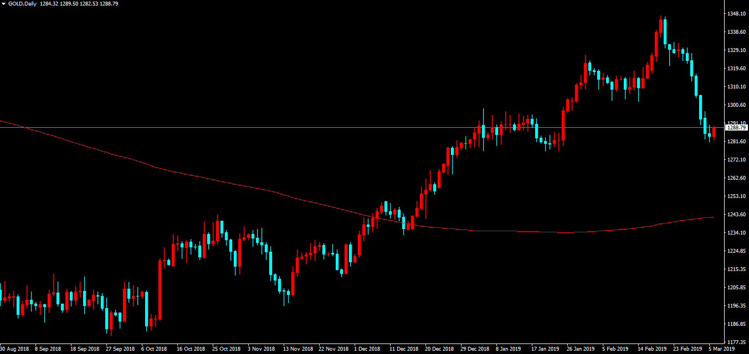
Task: Click the highlighted current price label 1288.79
Action: tap(736, 128)
